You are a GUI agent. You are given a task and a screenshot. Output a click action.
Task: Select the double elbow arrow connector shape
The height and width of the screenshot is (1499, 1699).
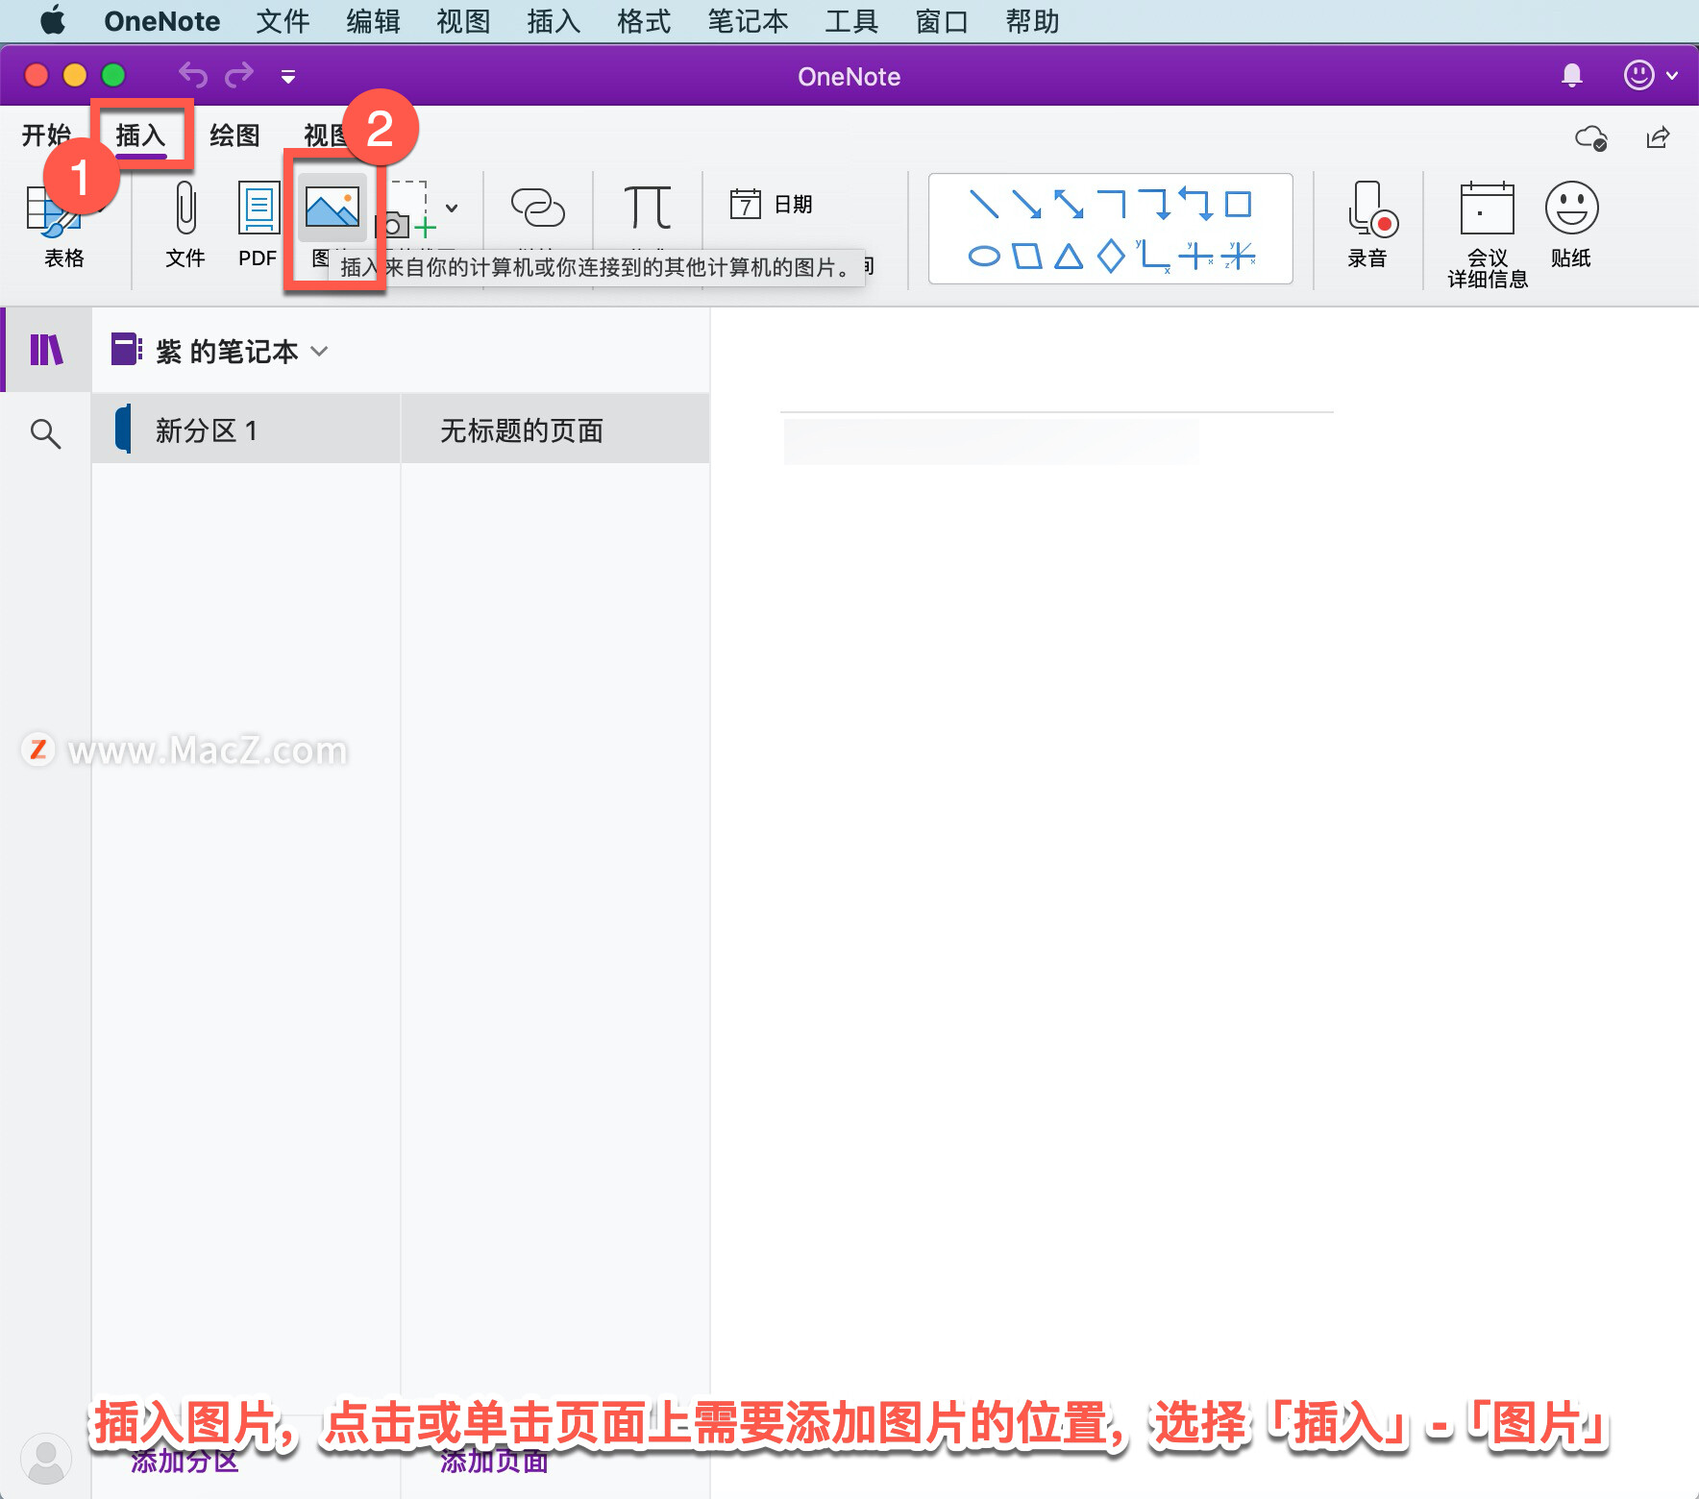coord(1195,204)
